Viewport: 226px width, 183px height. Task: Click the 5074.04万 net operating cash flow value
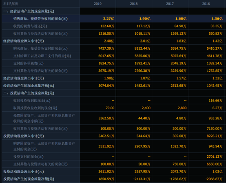tap(106, 86)
